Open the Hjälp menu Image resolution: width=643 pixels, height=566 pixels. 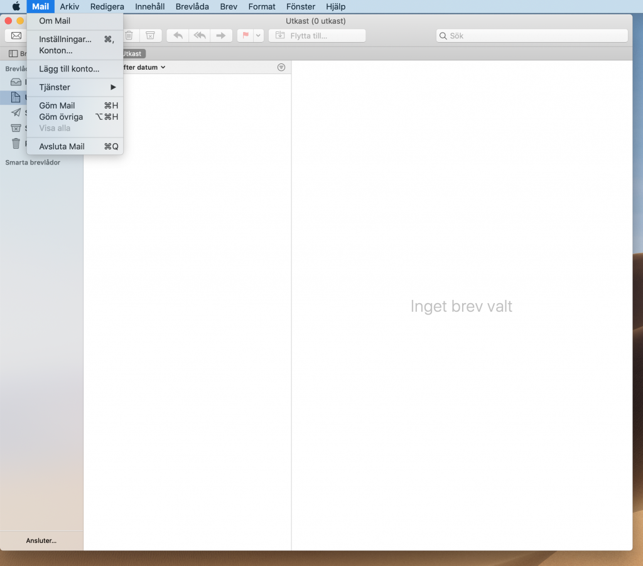click(335, 6)
